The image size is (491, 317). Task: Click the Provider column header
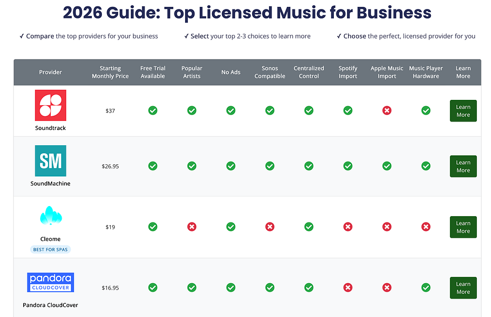[x=51, y=72]
